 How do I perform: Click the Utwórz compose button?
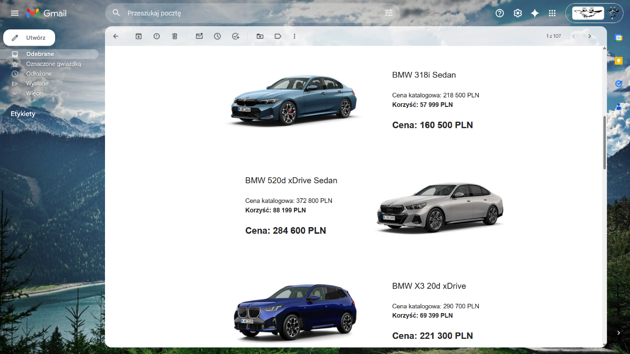29,38
